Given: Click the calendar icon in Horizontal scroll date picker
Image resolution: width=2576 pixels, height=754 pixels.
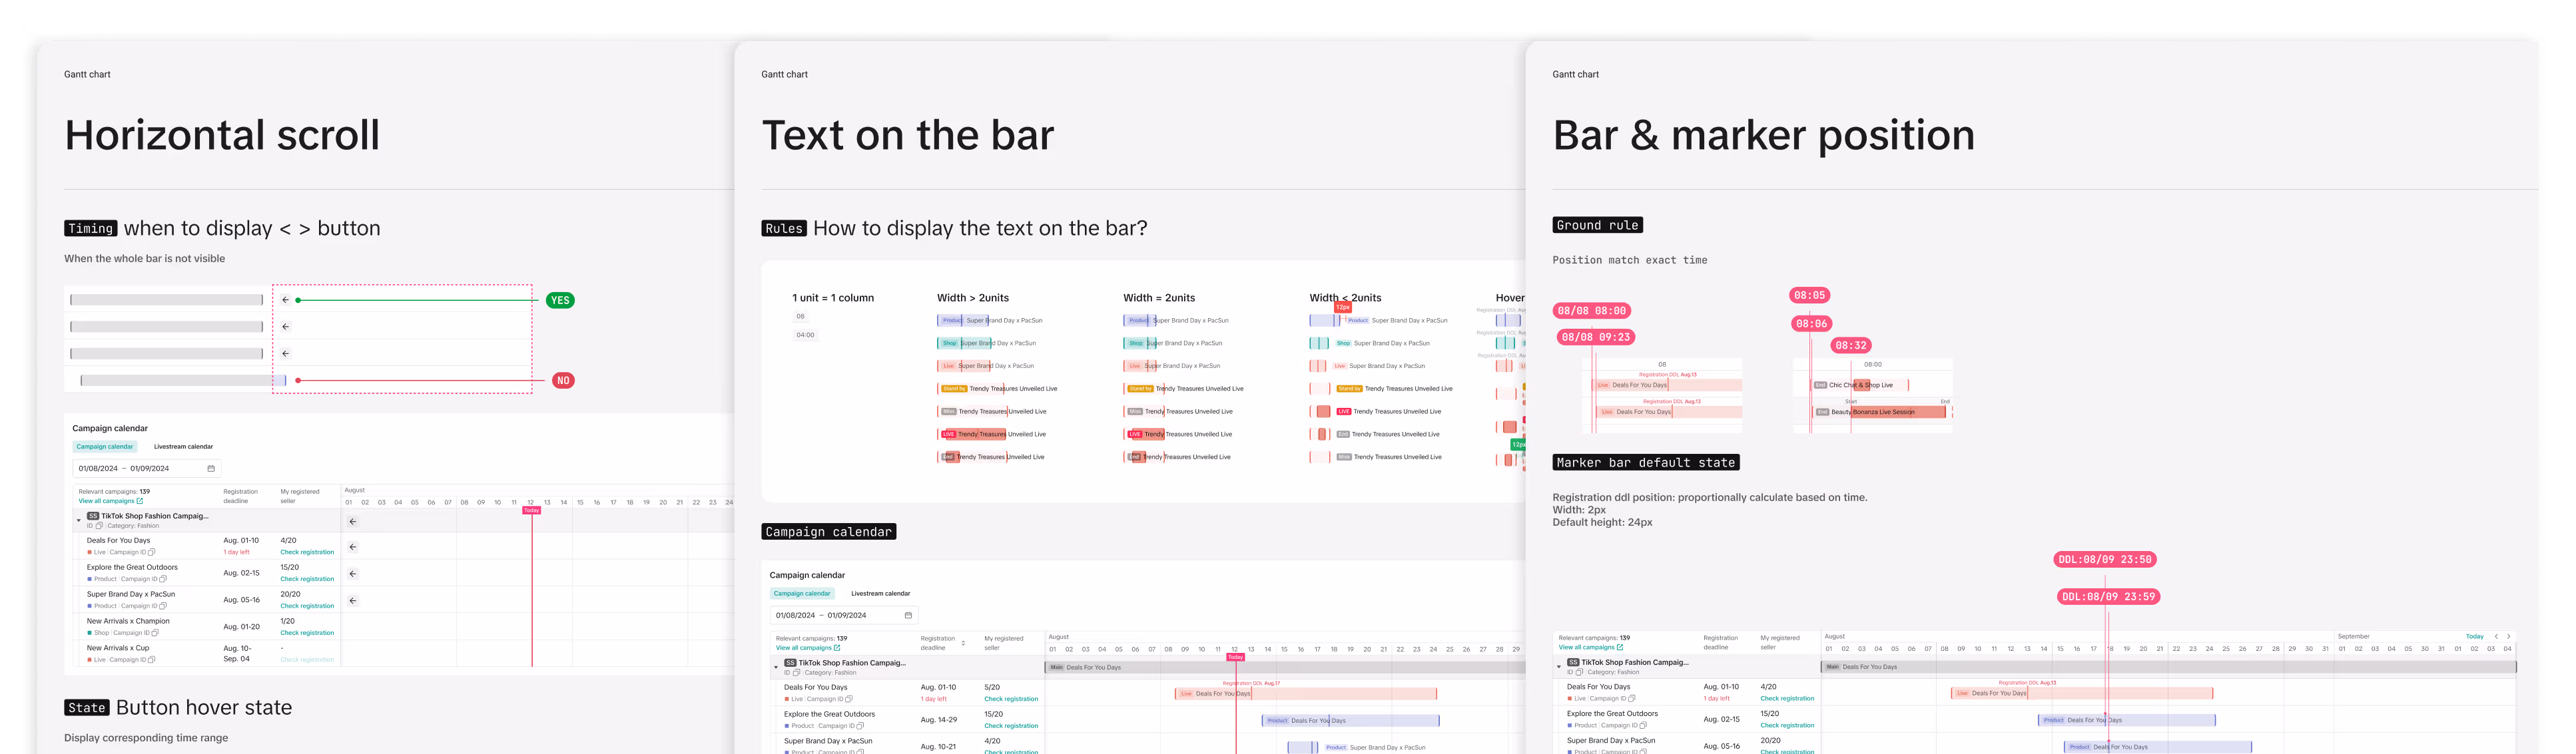Looking at the screenshot, I should 211,469.
